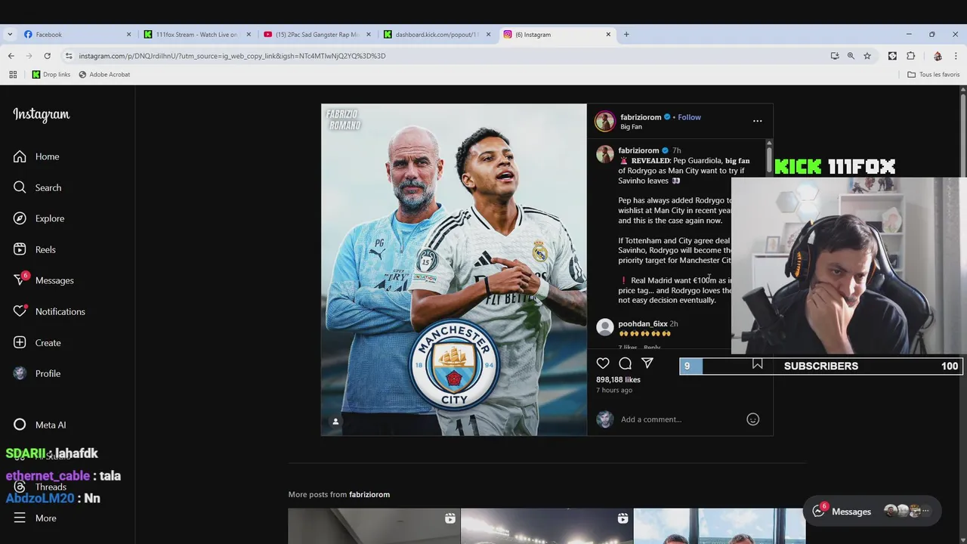Like the post with the heart icon

click(603, 363)
